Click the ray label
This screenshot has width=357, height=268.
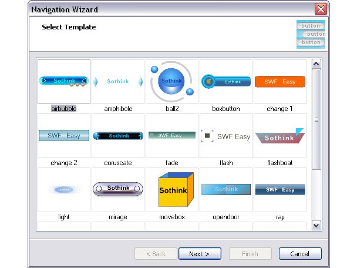pyautogui.click(x=280, y=217)
